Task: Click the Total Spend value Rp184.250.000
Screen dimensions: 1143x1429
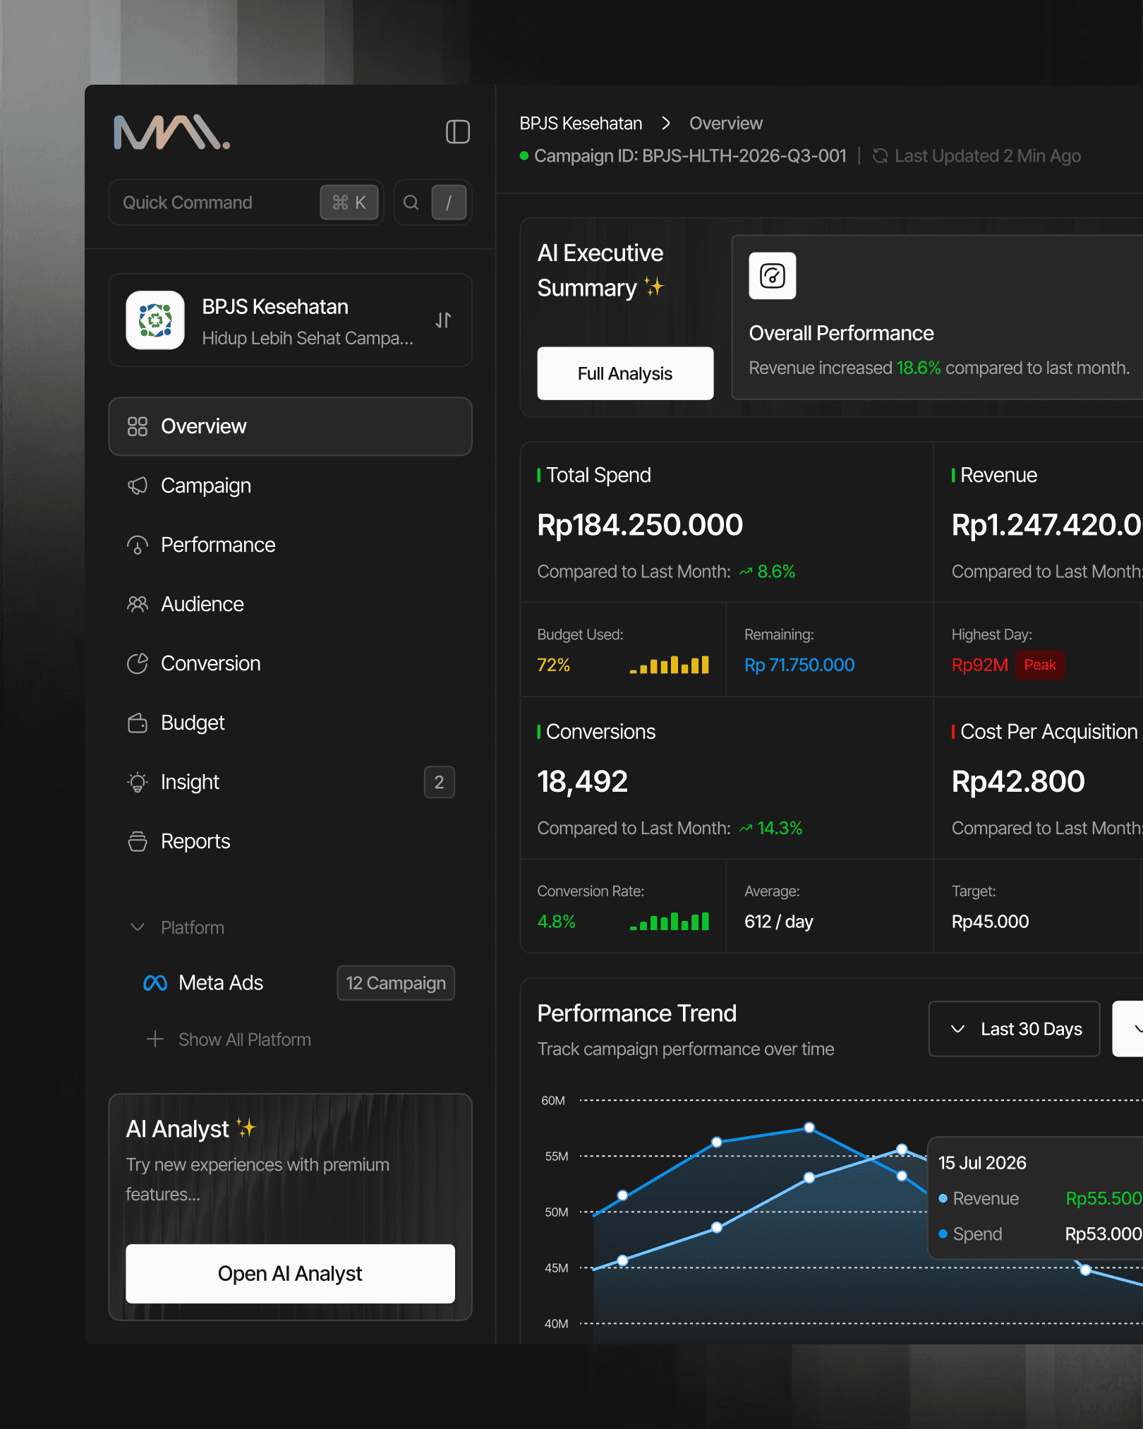Action: tap(640, 525)
